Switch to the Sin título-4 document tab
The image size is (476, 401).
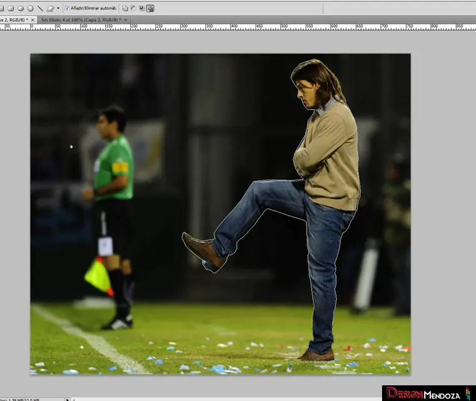(x=80, y=20)
